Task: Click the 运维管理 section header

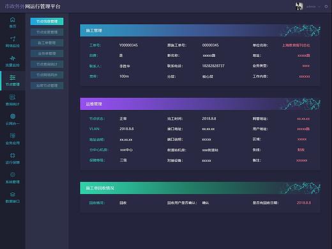Action: tap(200, 104)
